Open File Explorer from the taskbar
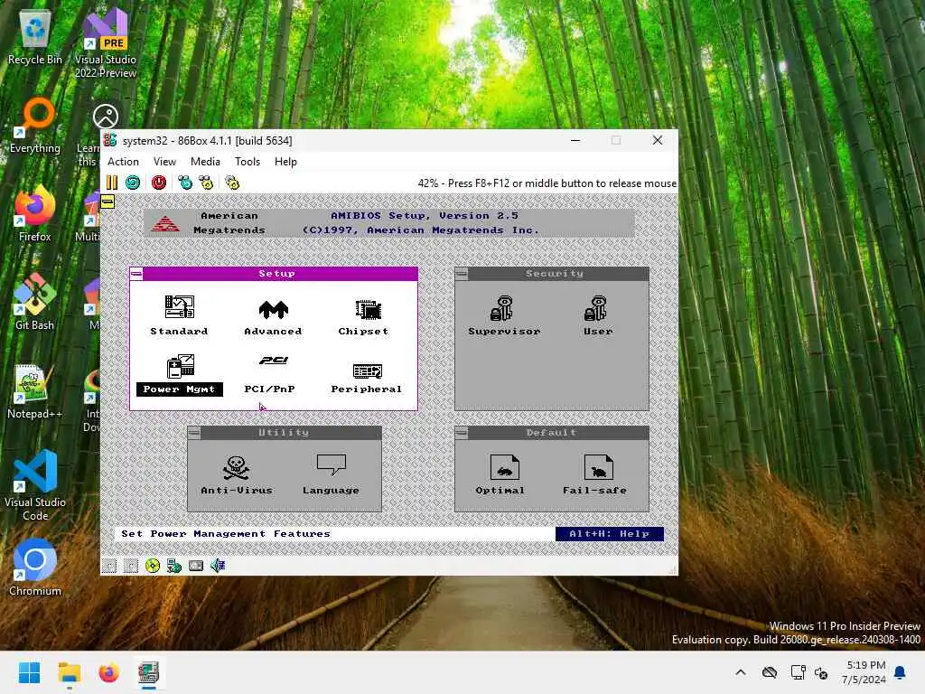 coord(70,672)
